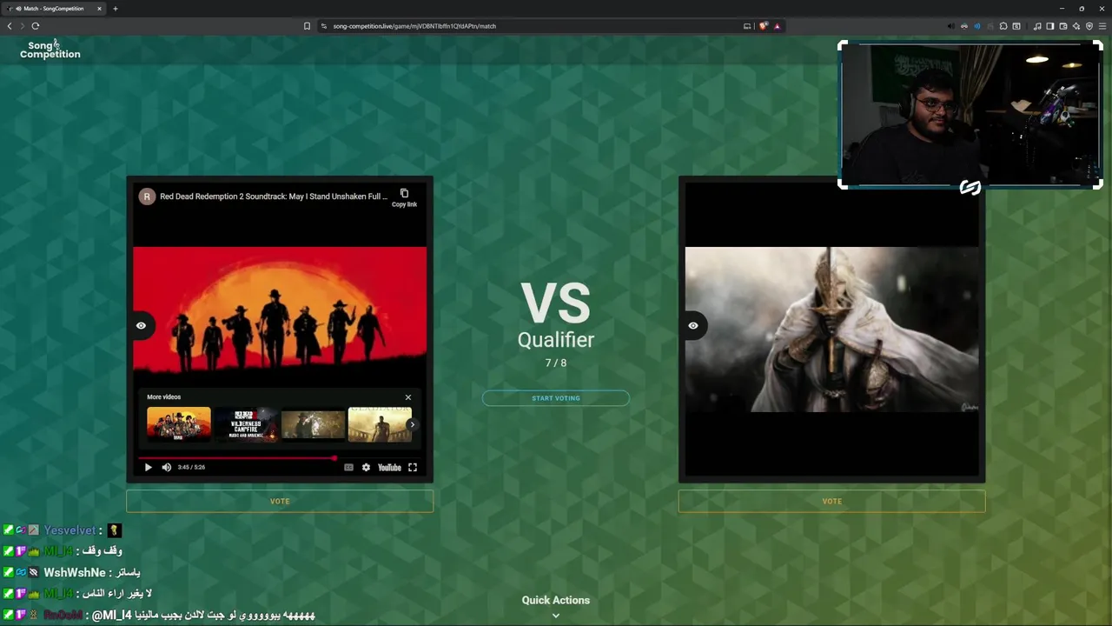Vote for the right song

click(832, 501)
